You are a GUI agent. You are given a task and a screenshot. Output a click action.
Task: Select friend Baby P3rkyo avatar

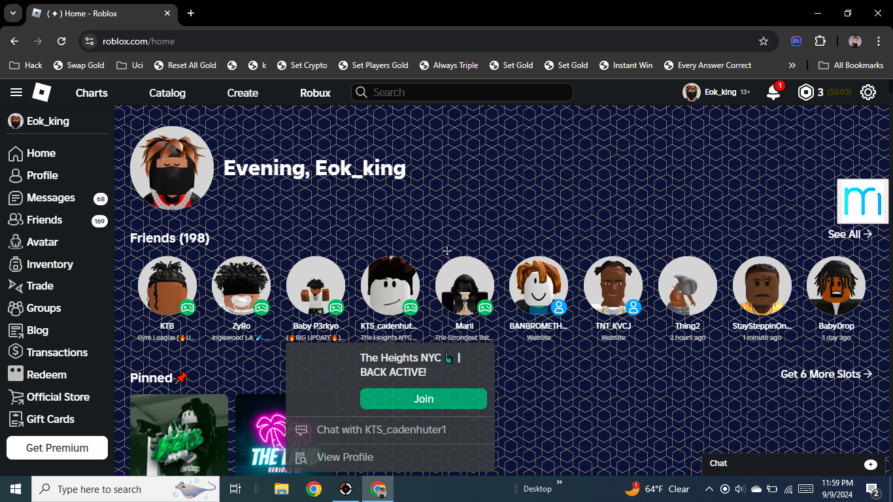point(316,286)
